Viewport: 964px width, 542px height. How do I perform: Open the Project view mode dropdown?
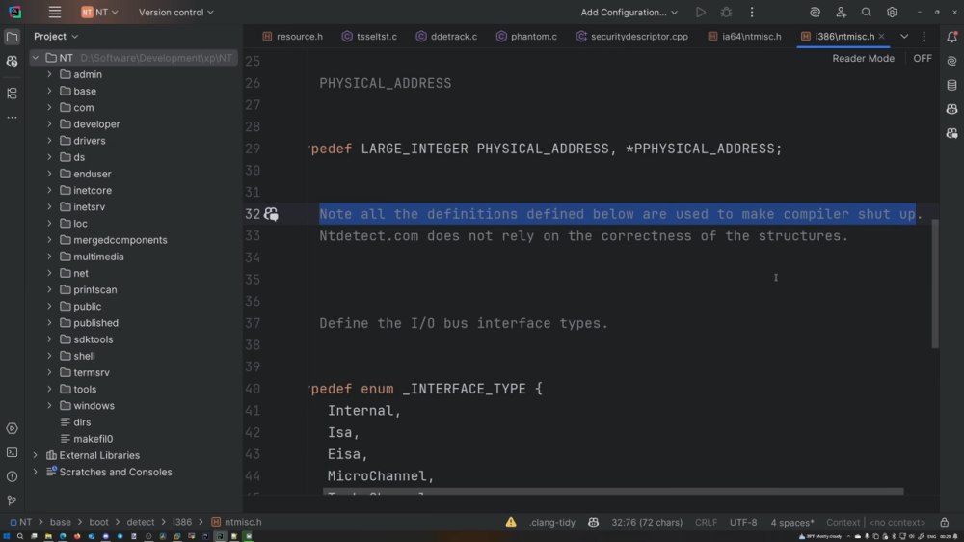pyautogui.click(x=56, y=37)
